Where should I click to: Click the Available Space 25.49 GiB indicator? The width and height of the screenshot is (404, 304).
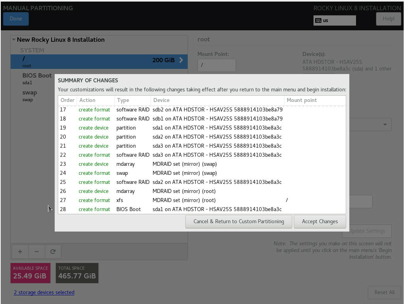tap(30, 273)
